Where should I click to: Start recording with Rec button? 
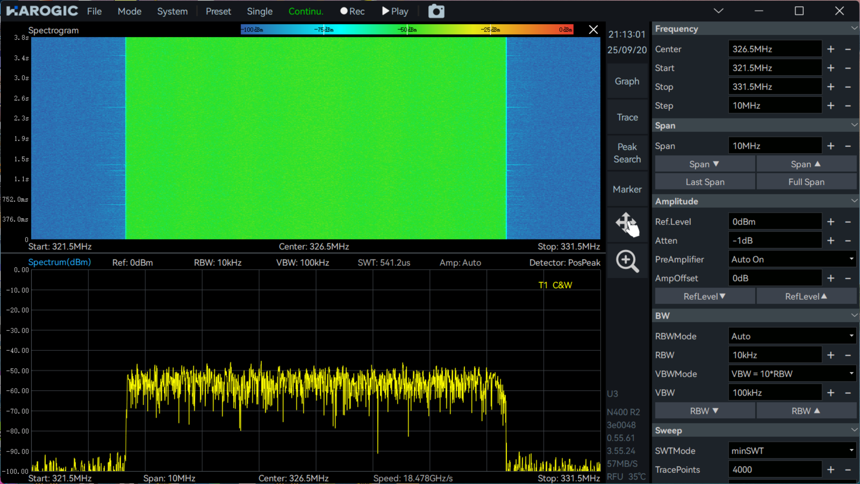click(x=352, y=11)
